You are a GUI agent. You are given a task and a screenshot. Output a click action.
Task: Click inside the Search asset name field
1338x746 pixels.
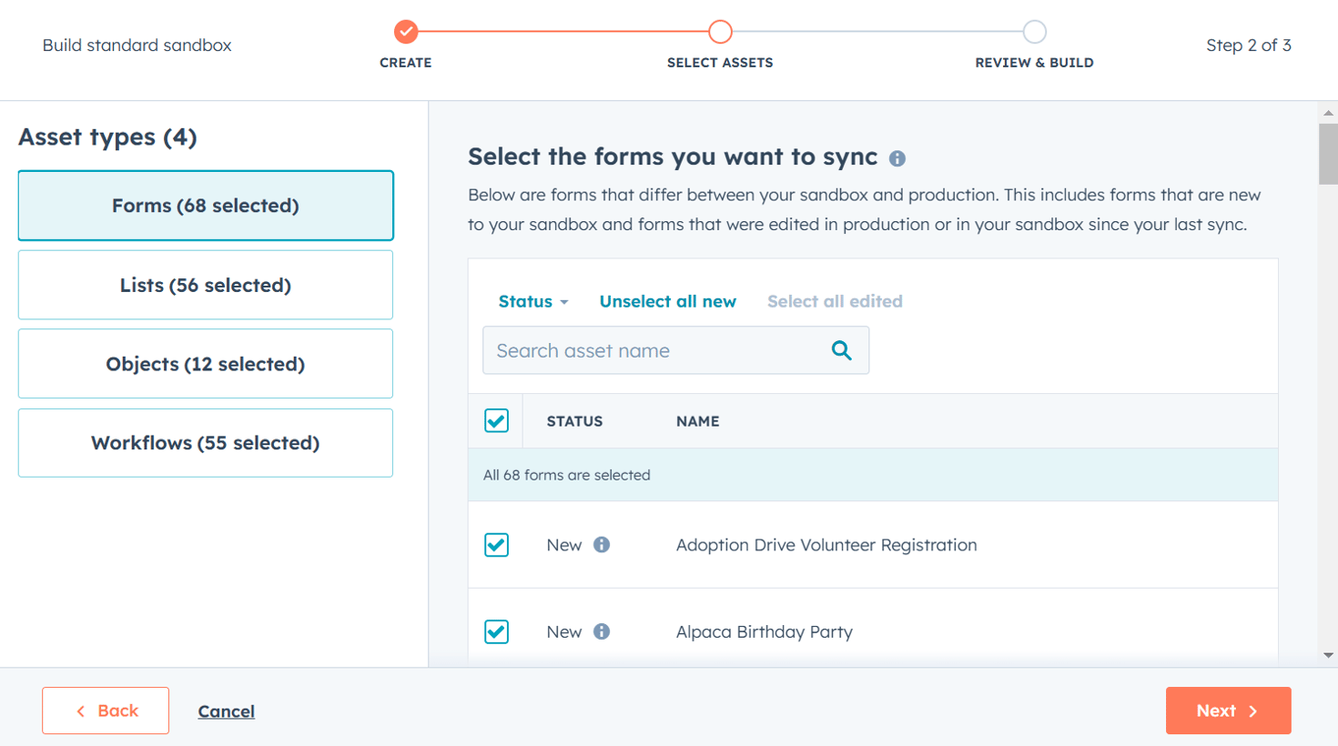click(x=637, y=350)
